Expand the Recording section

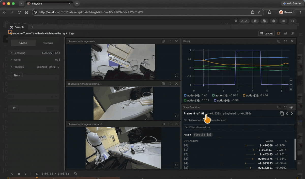pos(36,53)
